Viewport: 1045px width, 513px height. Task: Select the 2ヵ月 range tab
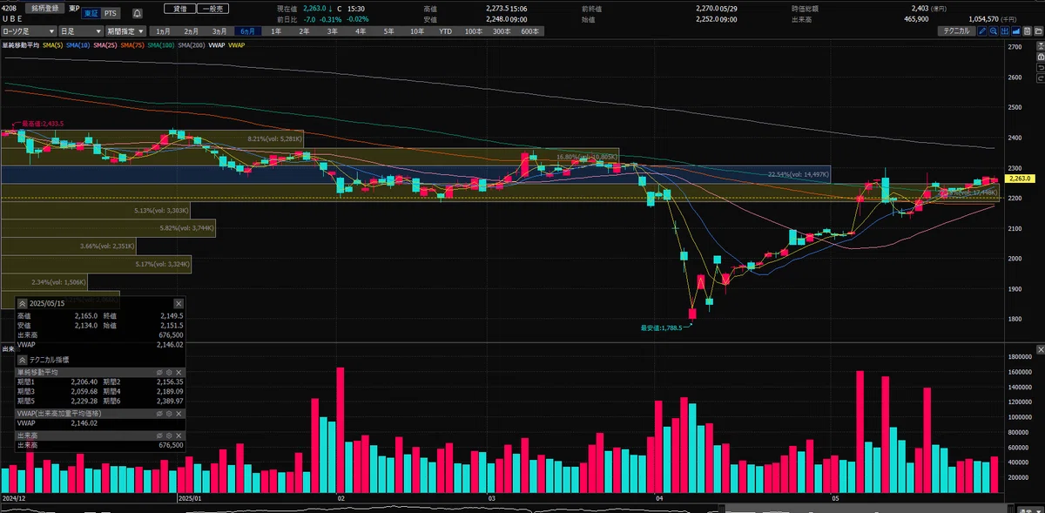tap(192, 31)
